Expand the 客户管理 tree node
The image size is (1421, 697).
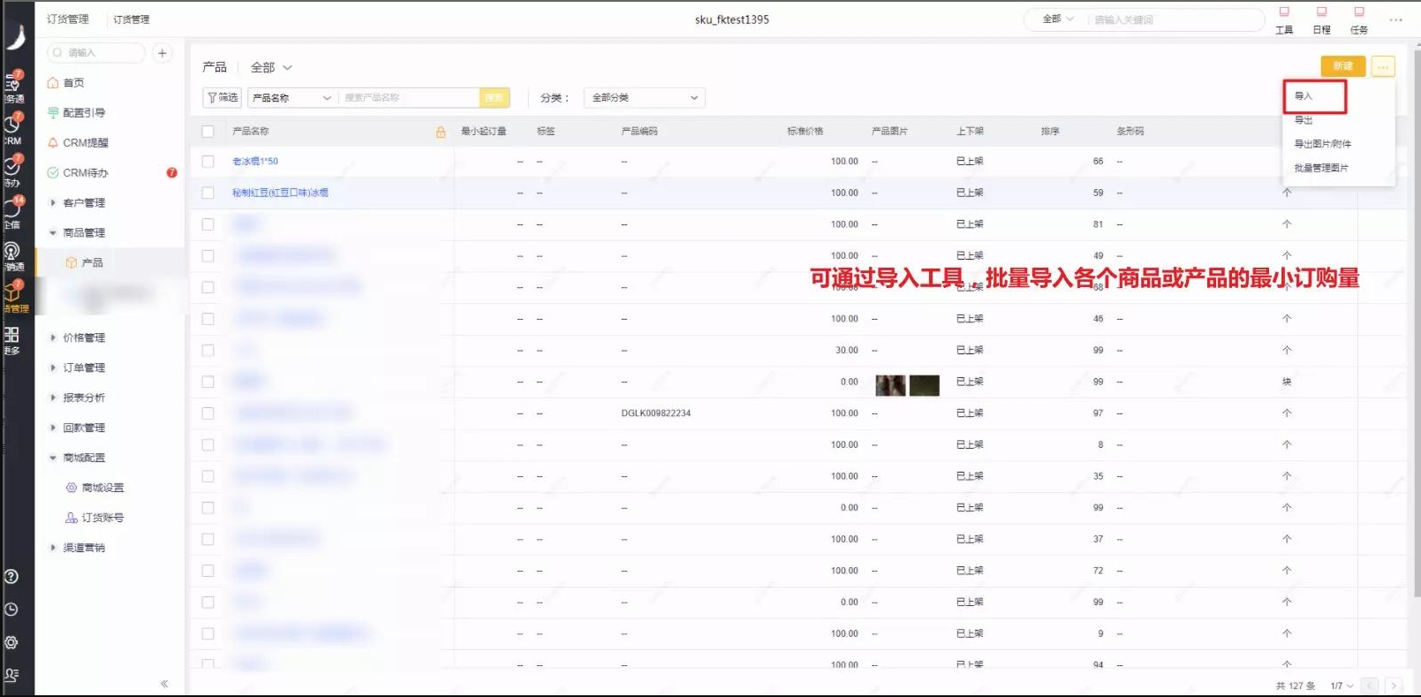pos(53,203)
